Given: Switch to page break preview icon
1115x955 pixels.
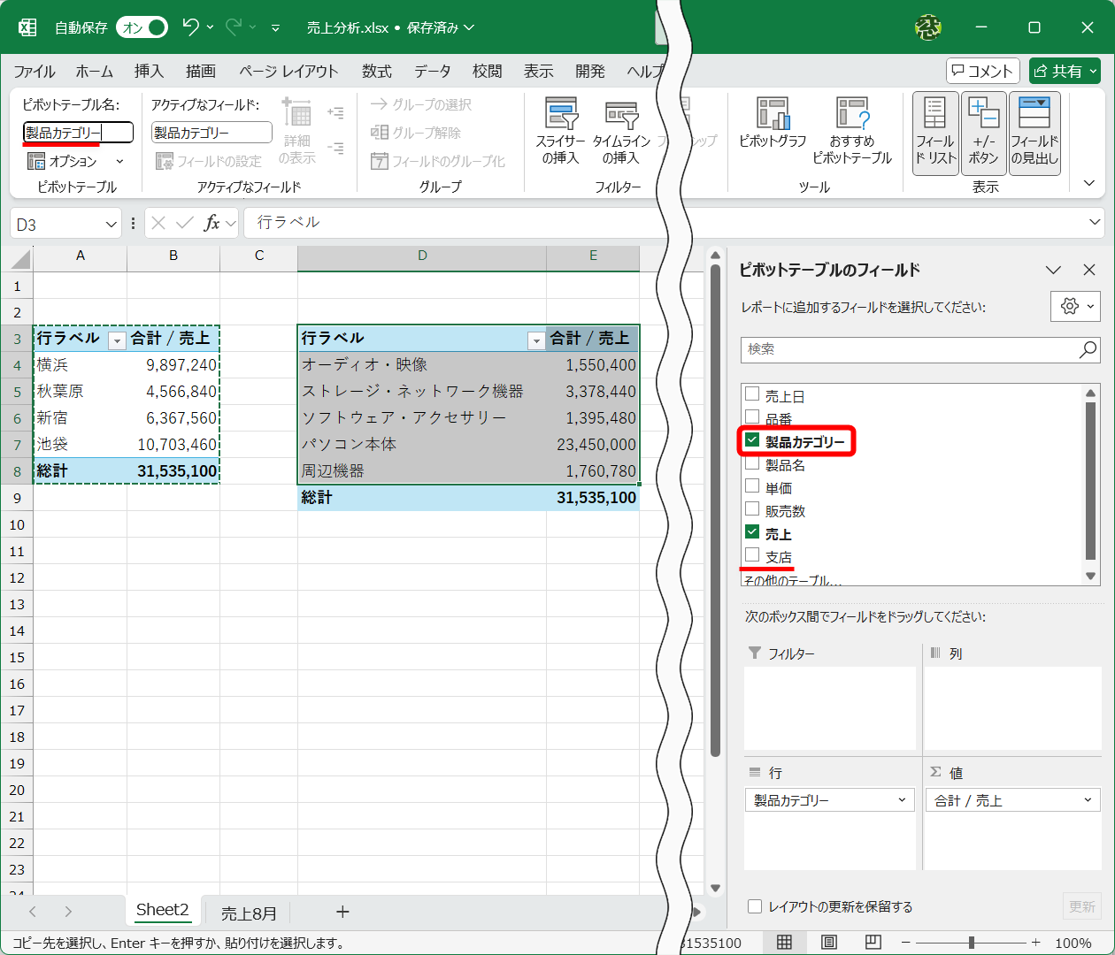Looking at the screenshot, I should point(873,943).
